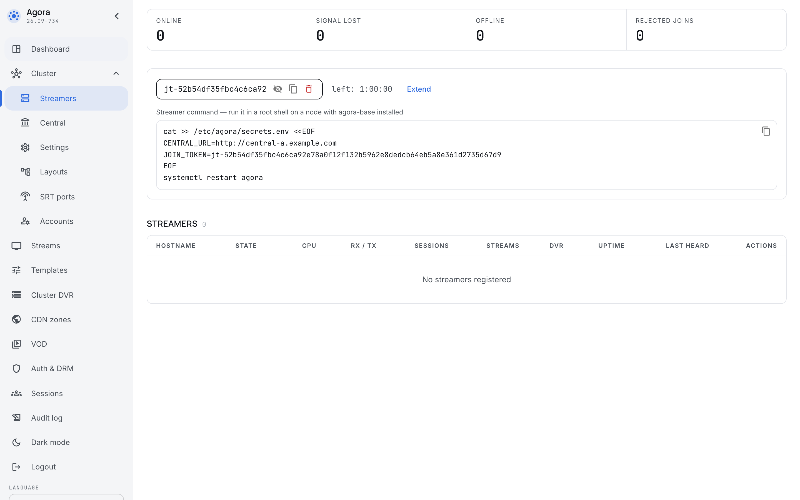The height and width of the screenshot is (500, 800).
Task: Select the Streamers server icon
Action: [25, 98]
